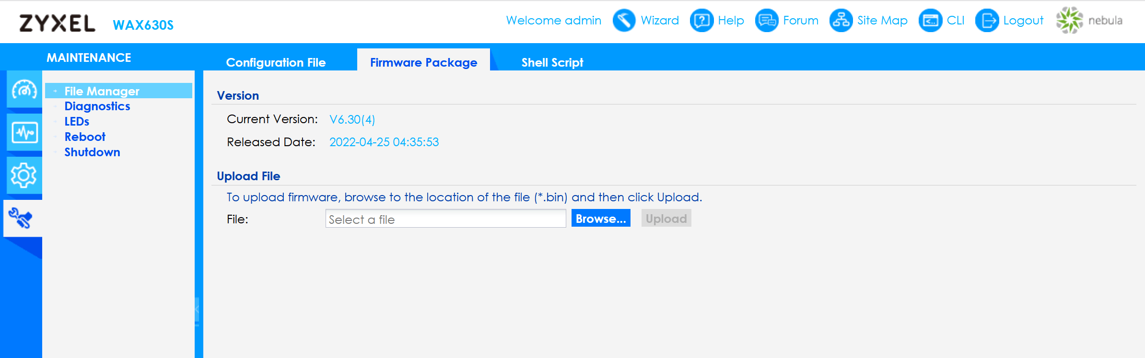
Task: Open Diagnostics in the maintenance menu
Action: point(97,106)
